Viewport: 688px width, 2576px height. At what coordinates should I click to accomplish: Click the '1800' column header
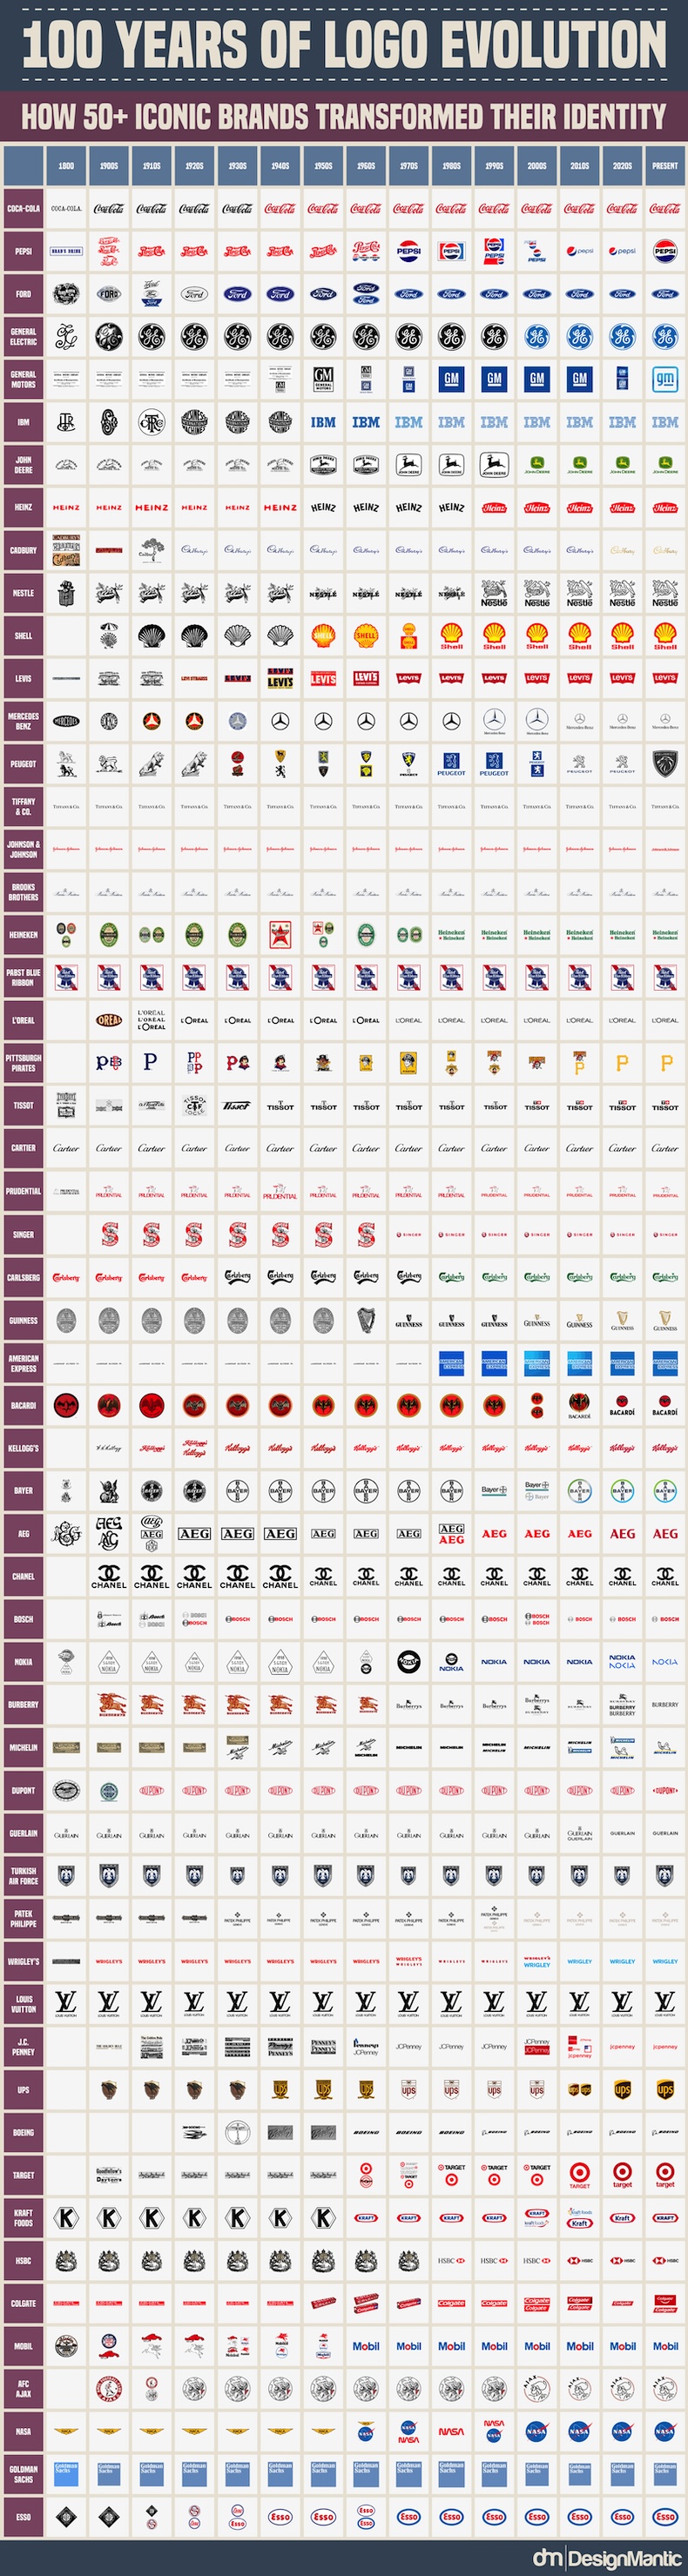[66, 166]
